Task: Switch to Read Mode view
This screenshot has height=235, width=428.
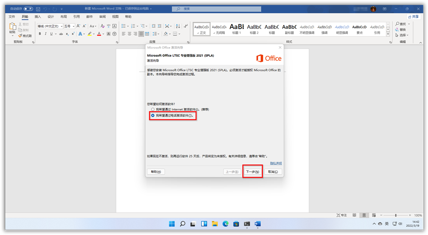Action: coord(354,215)
